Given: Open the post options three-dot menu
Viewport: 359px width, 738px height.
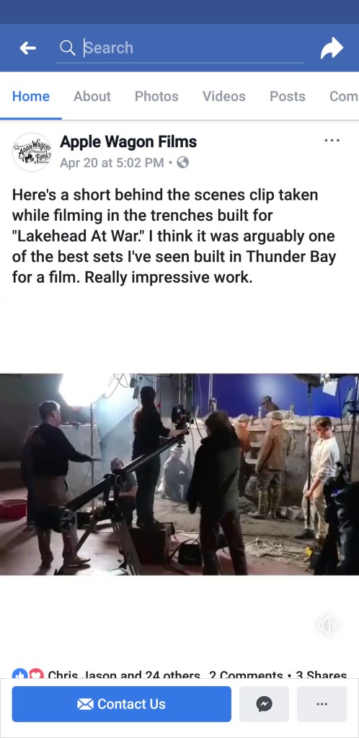Looking at the screenshot, I should pos(332,140).
